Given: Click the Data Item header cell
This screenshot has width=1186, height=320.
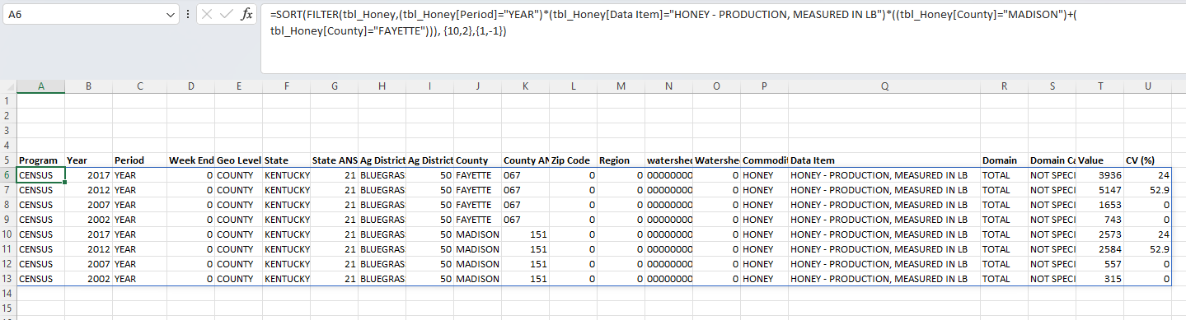Looking at the screenshot, I should [884, 160].
